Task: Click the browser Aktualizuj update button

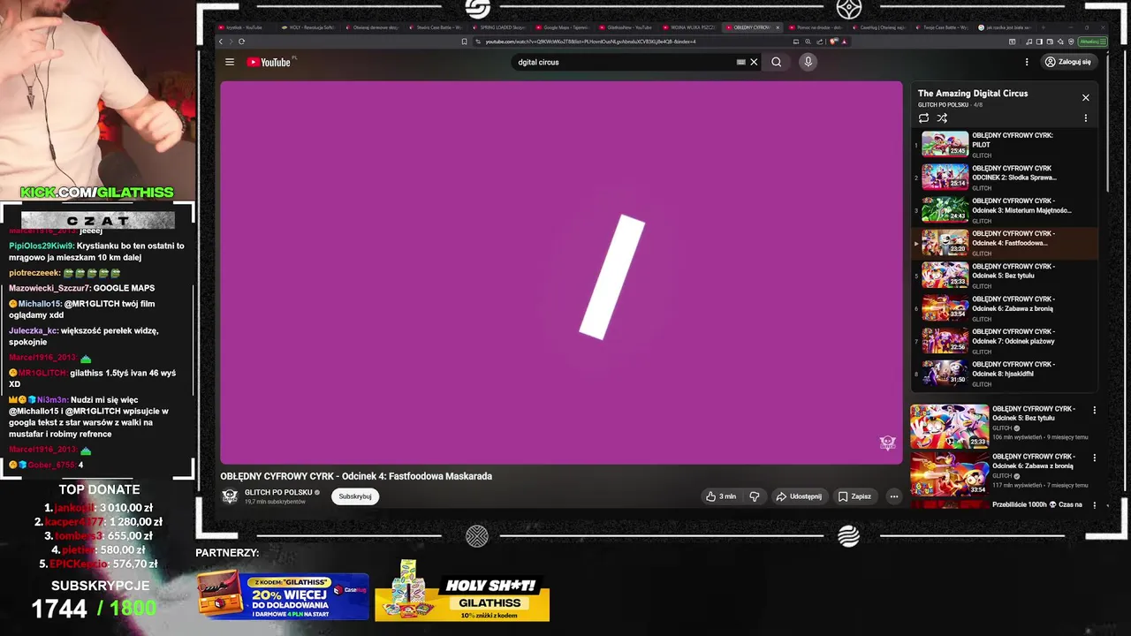Action: (1092, 42)
